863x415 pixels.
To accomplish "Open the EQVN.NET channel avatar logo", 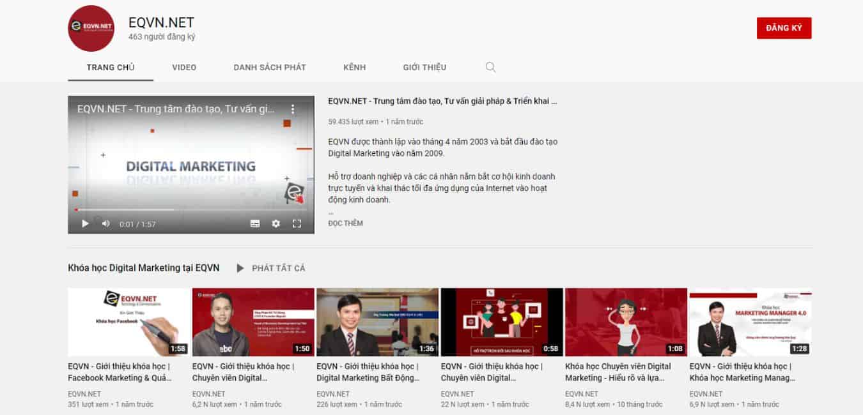I will (90, 28).
